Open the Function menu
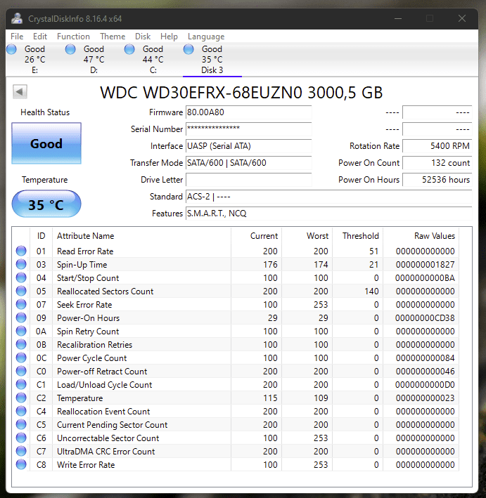This screenshot has width=486, height=498. pos(73,37)
